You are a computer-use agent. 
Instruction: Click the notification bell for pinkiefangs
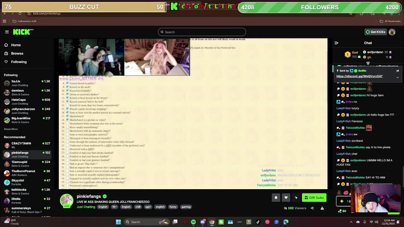tap(276, 198)
